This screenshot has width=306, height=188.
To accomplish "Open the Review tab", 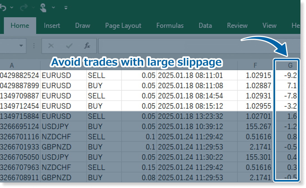I will pyautogui.click(x=237, y=26).
